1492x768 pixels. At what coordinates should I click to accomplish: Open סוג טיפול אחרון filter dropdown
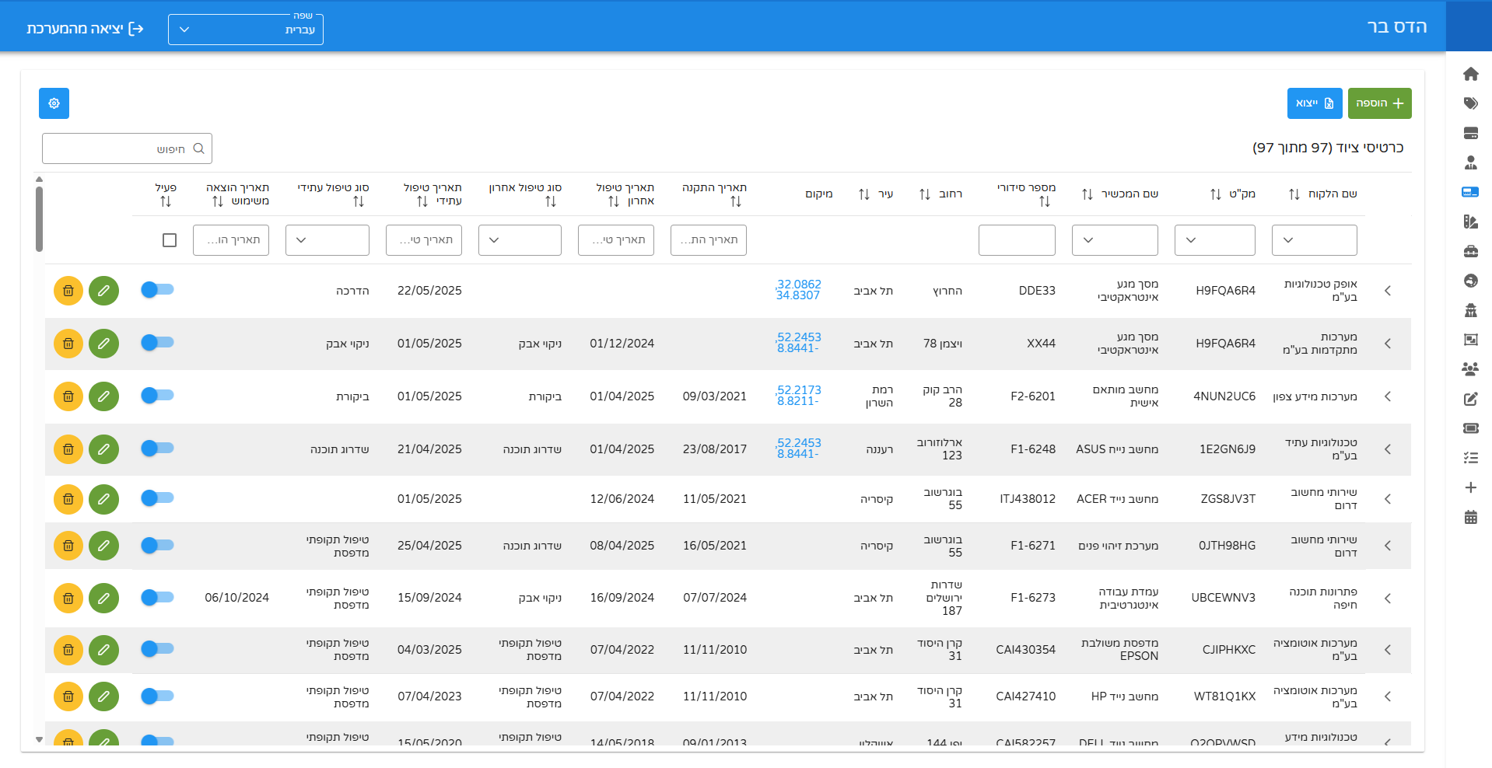[520, 240]
